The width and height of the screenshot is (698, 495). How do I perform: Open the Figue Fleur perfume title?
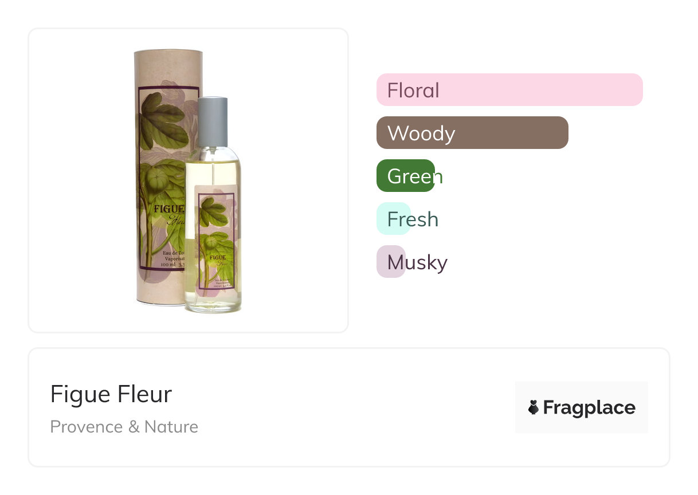tap(111, 394)
